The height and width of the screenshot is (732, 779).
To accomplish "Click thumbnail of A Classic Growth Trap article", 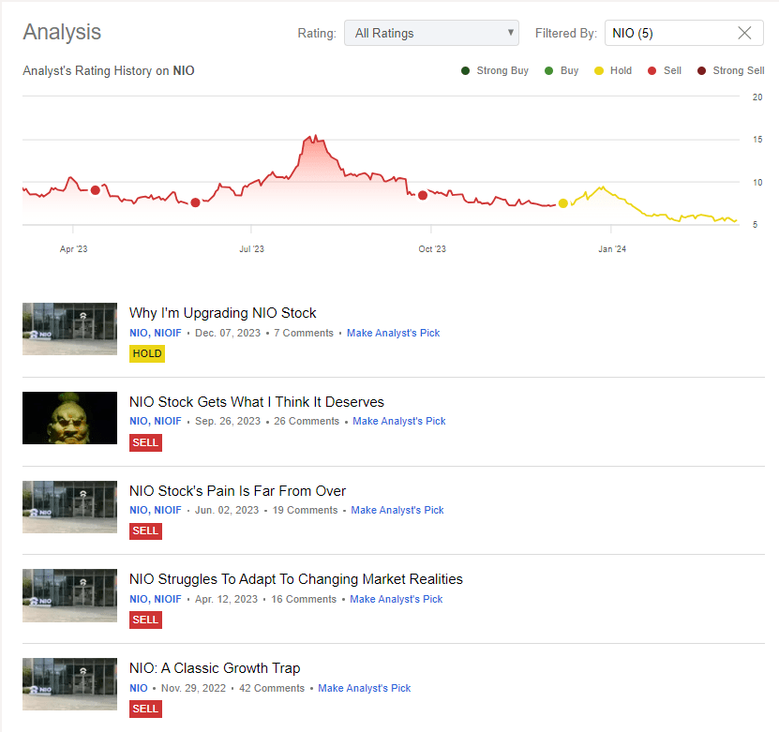I will coord(69,684).
